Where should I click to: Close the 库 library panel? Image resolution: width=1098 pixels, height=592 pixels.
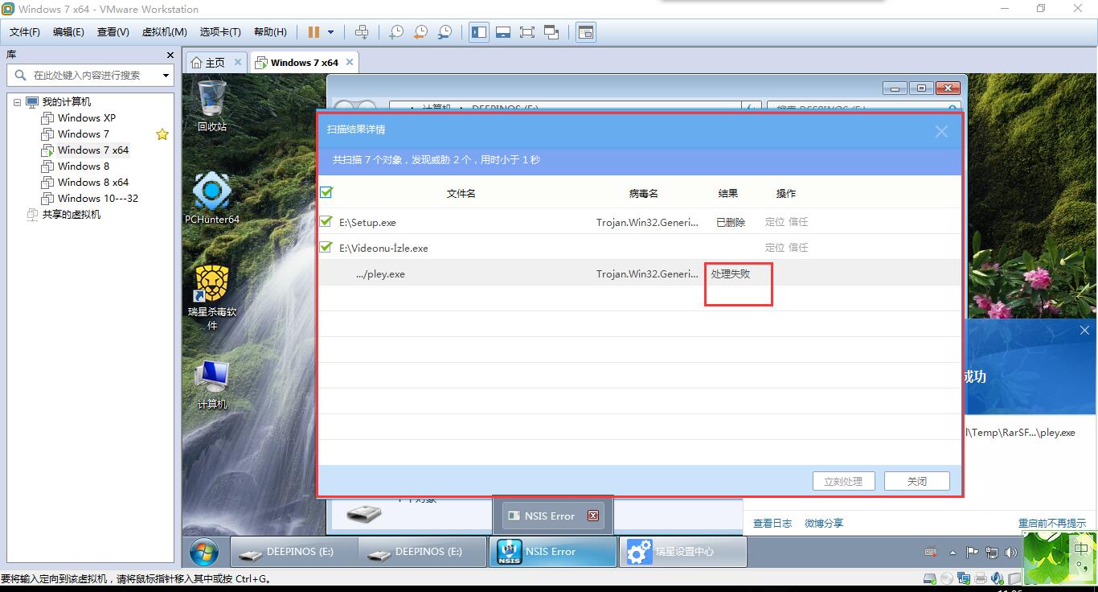[x=170, y=55]
